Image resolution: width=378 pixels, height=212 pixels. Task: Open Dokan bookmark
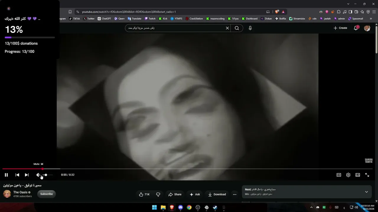[266, 19]
